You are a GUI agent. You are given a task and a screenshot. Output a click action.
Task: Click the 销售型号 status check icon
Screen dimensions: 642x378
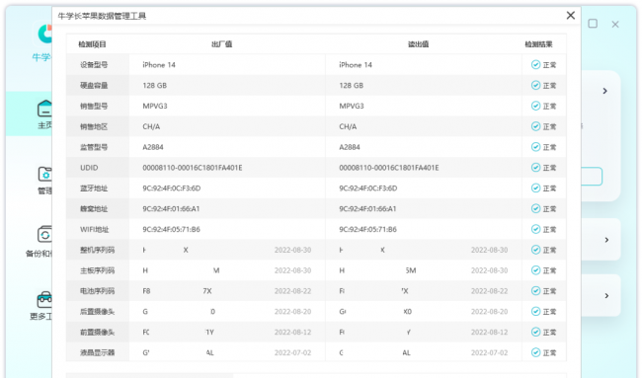click(x=535, y=106)
